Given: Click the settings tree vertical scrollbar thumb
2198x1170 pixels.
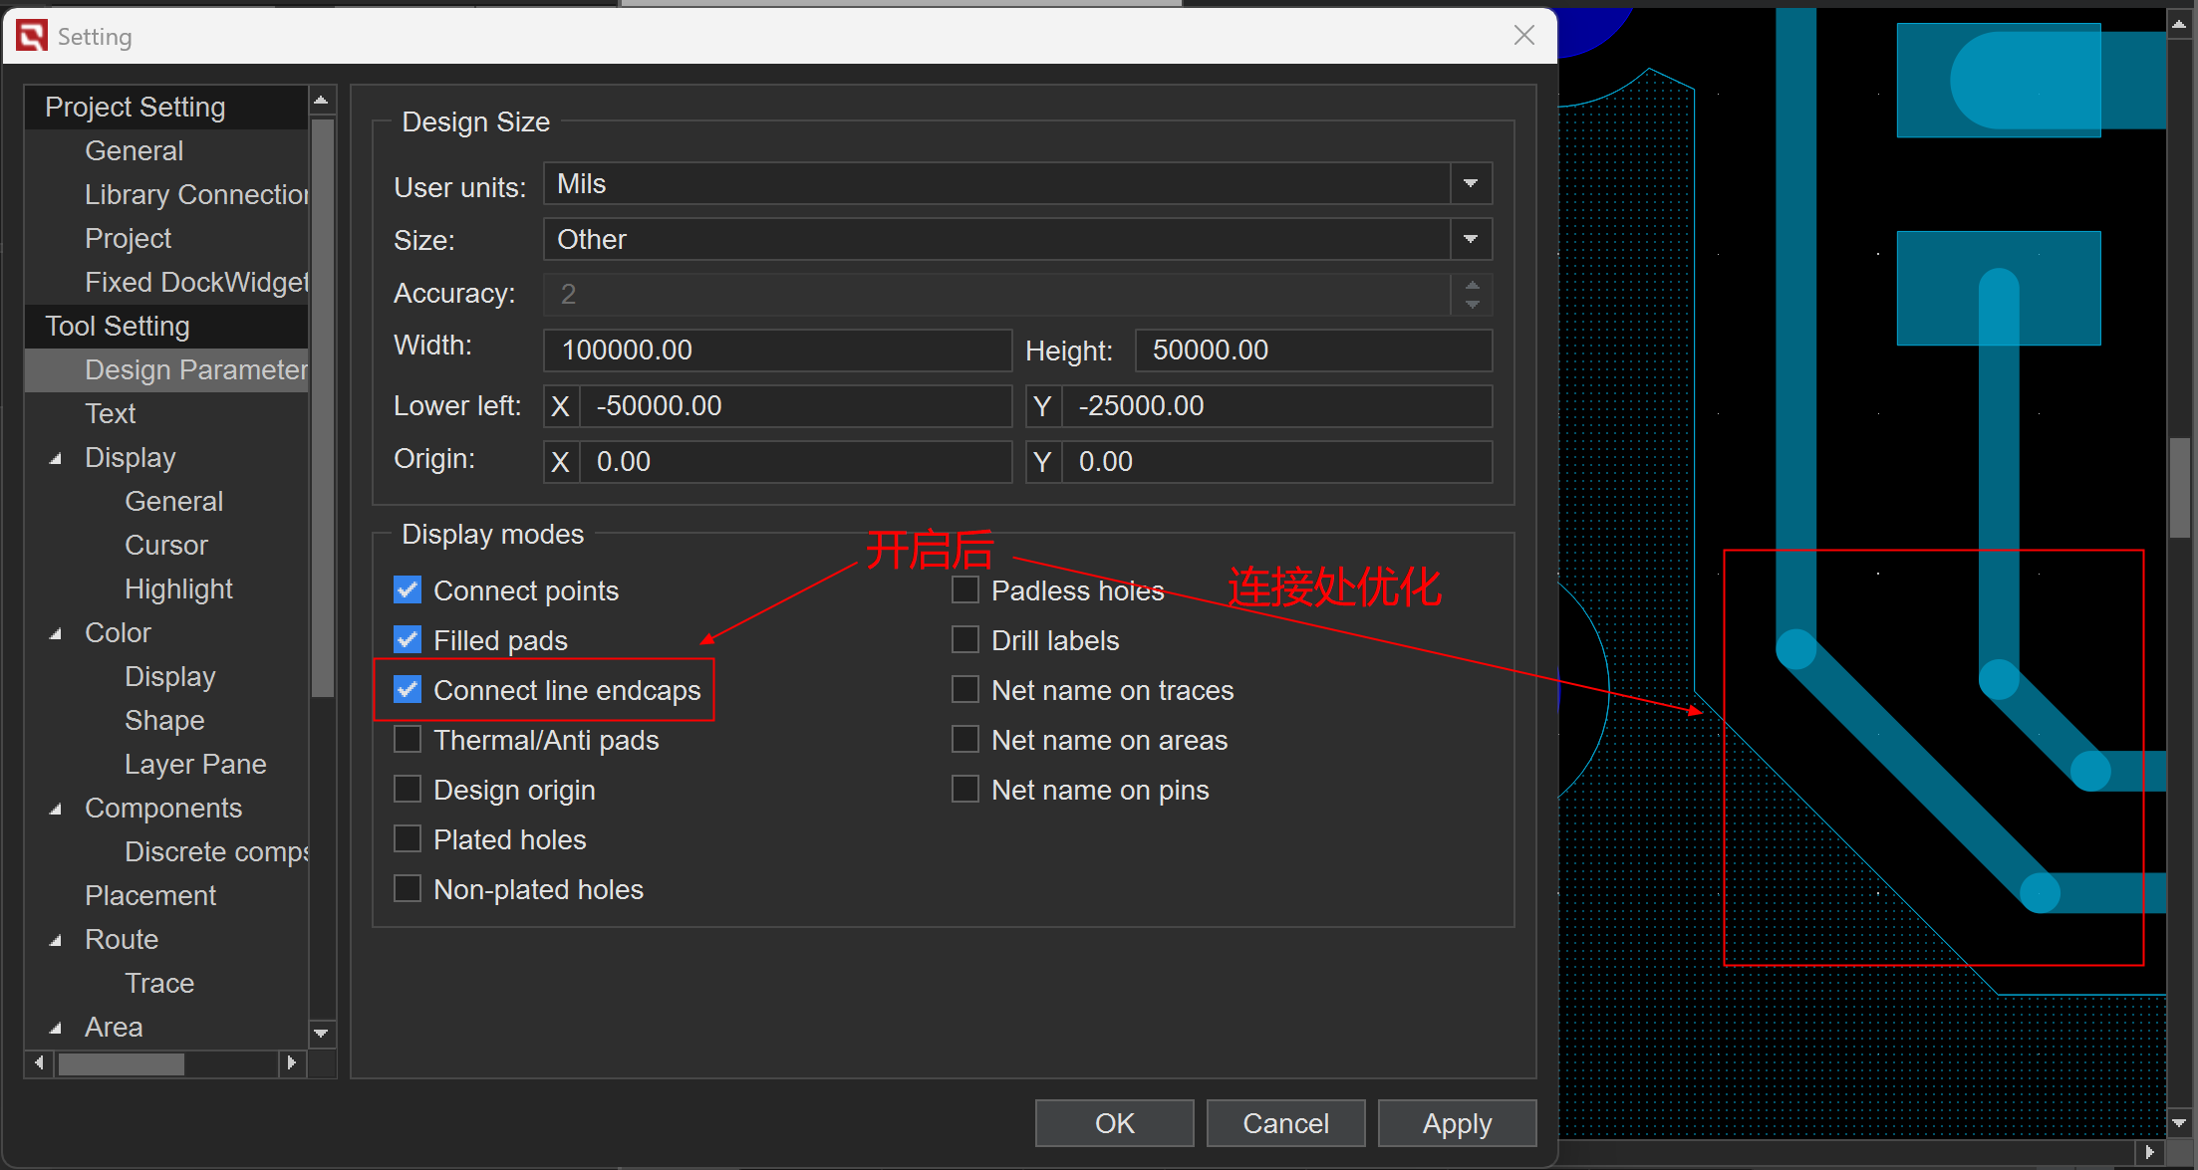Looking at the screenshot, I should point(322,408).
